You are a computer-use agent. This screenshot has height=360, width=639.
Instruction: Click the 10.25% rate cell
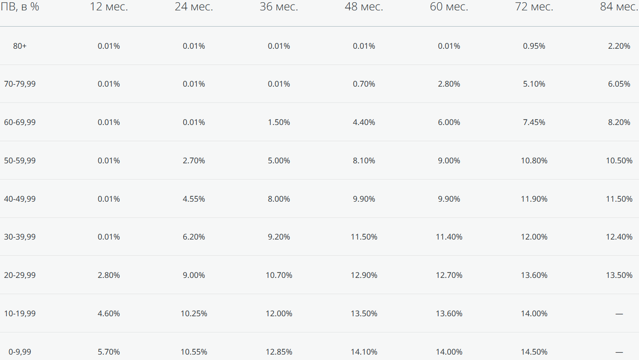pyautogui.click(x=194, y=314)
